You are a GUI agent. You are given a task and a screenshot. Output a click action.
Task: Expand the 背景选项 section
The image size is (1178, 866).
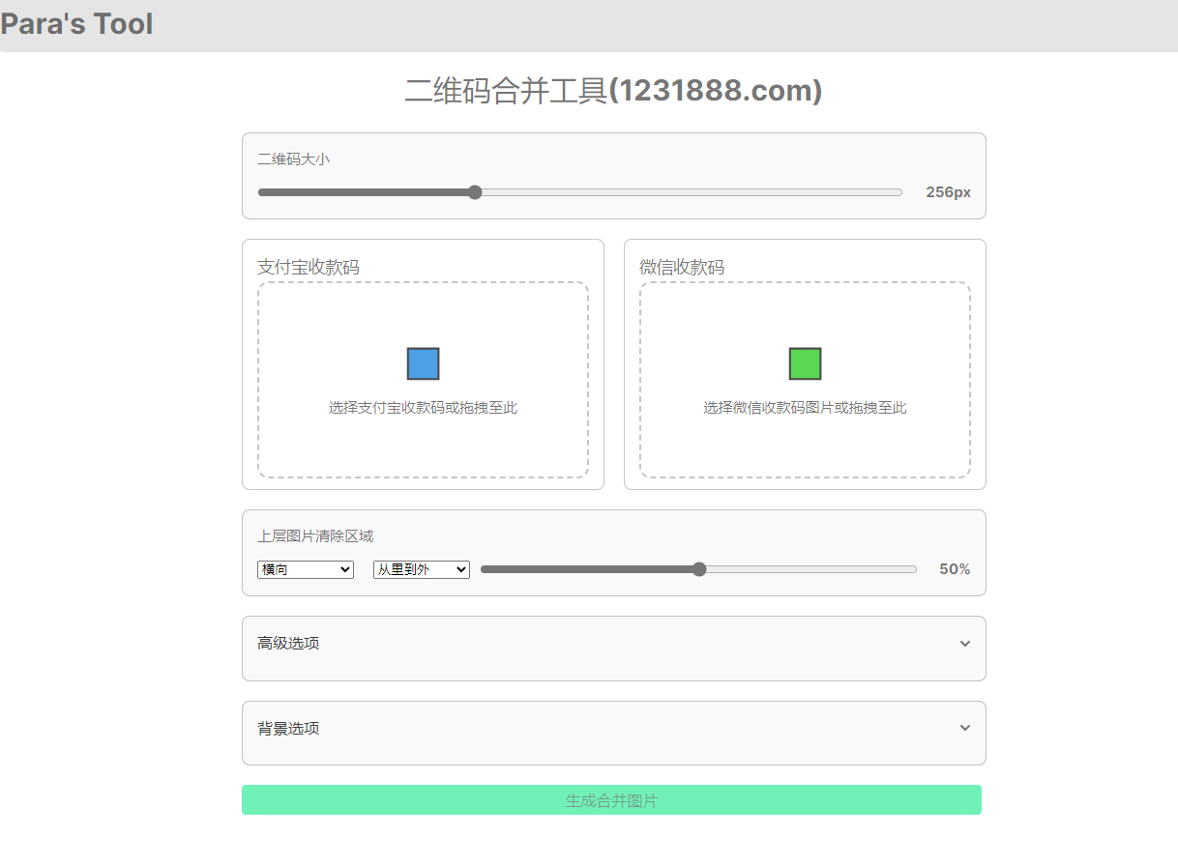pos(611,733)
